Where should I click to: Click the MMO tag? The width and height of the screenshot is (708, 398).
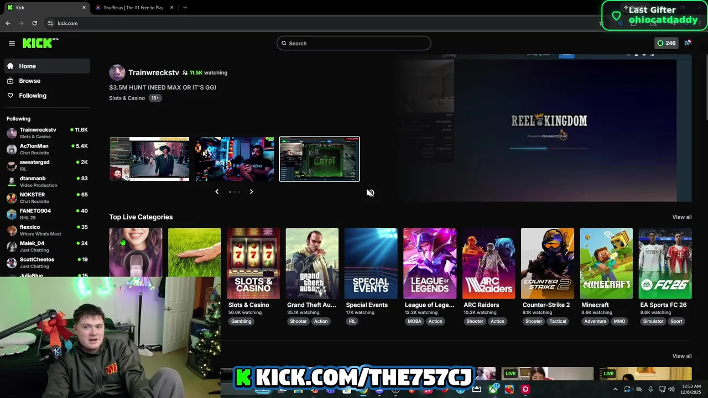pyautogui.click(x=619, y=321)
